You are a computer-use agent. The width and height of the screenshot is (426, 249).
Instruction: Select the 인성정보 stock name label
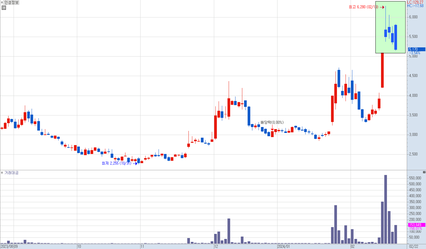pos(12,2)
